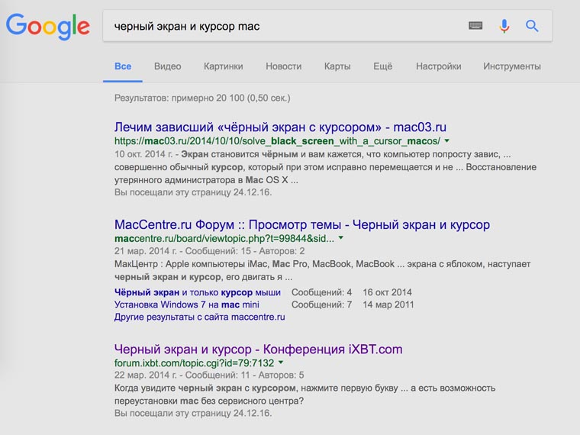Viewport: 580px width, 435px height.
Task: Open the Инструменты search tools
Action: 511,66
